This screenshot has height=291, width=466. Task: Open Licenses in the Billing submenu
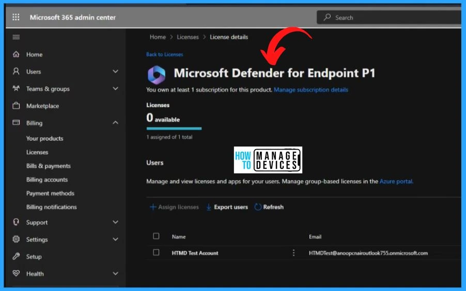point(37,152)
